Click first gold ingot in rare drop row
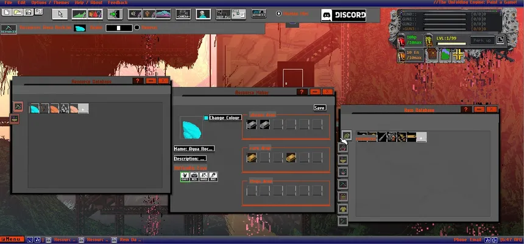The height and width of the screenshot is (244, 524). (252, 157)
